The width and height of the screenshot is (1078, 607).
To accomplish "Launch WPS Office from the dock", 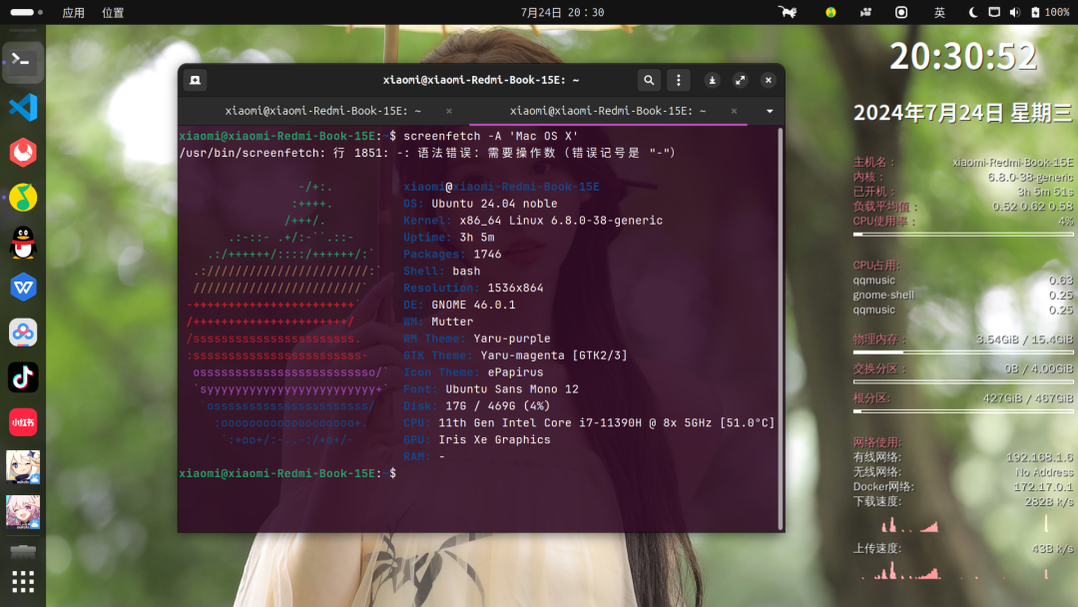I will (x=23, y=288).
